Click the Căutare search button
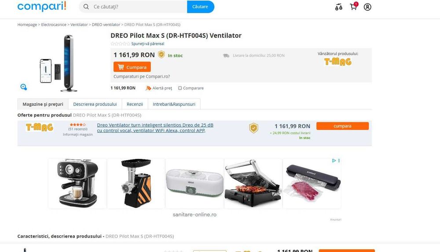Viewport: 440px width, 252px height. (200, 7)
